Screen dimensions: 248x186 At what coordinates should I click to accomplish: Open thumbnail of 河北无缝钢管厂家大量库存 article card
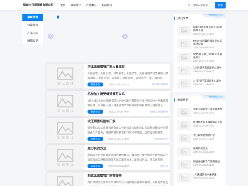[x=65, y=76]
